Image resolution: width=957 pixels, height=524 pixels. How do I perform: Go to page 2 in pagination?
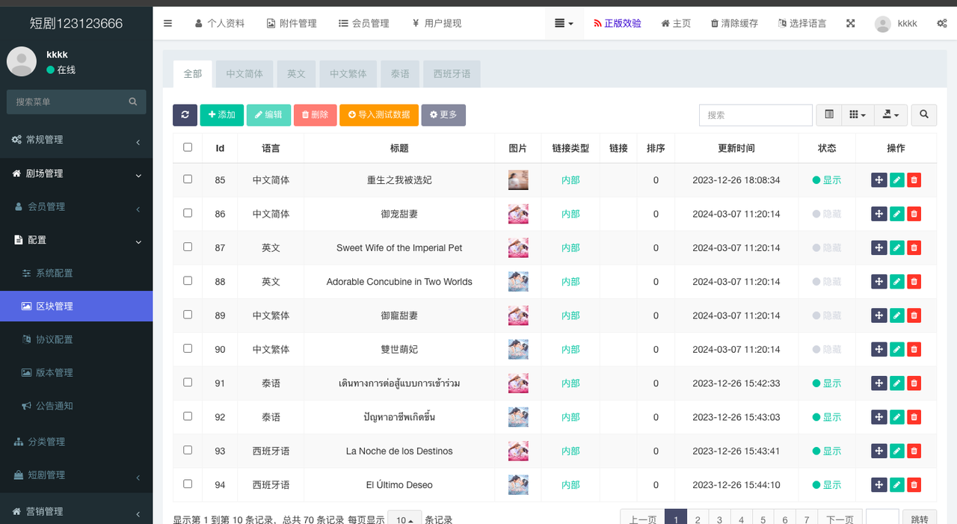click(698, 519)
